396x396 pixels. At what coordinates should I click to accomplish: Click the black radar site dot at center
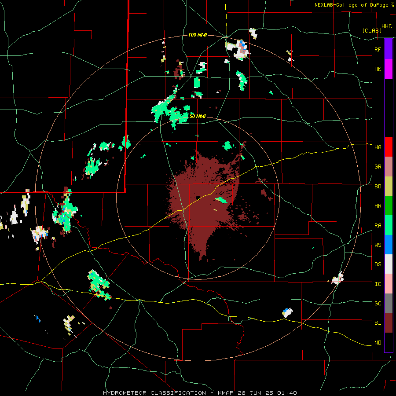pyautogui.click(x=198, y=198)
